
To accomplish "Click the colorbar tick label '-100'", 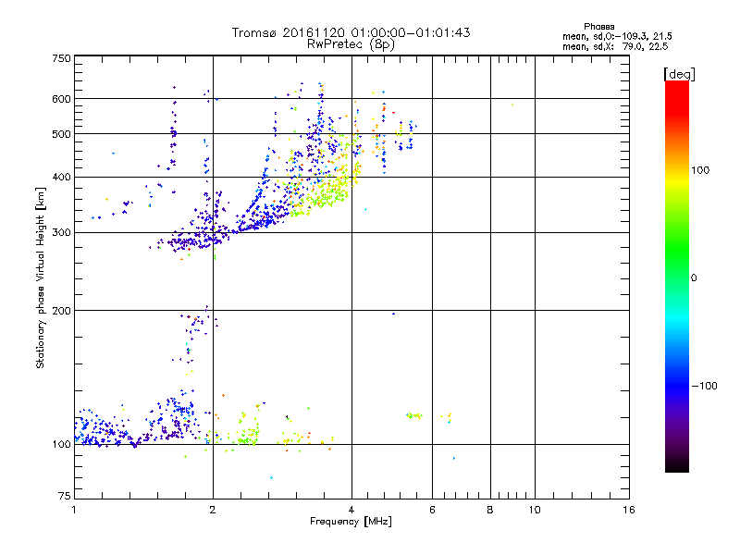I will click(704, 386).
